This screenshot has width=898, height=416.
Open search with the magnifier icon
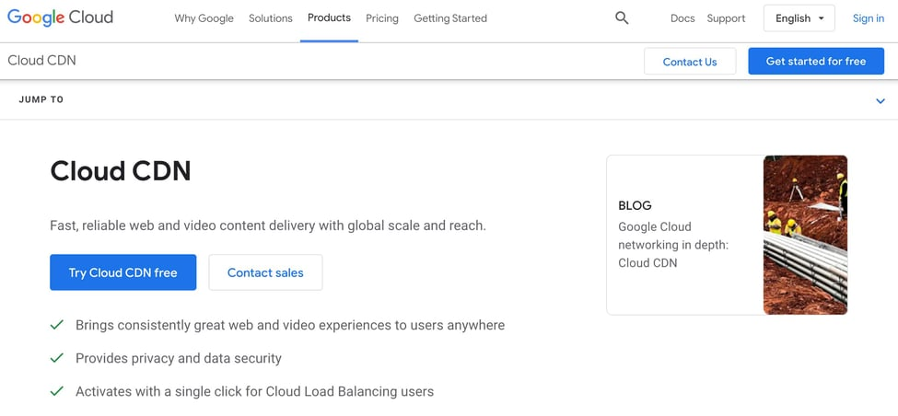pos(622,18)
